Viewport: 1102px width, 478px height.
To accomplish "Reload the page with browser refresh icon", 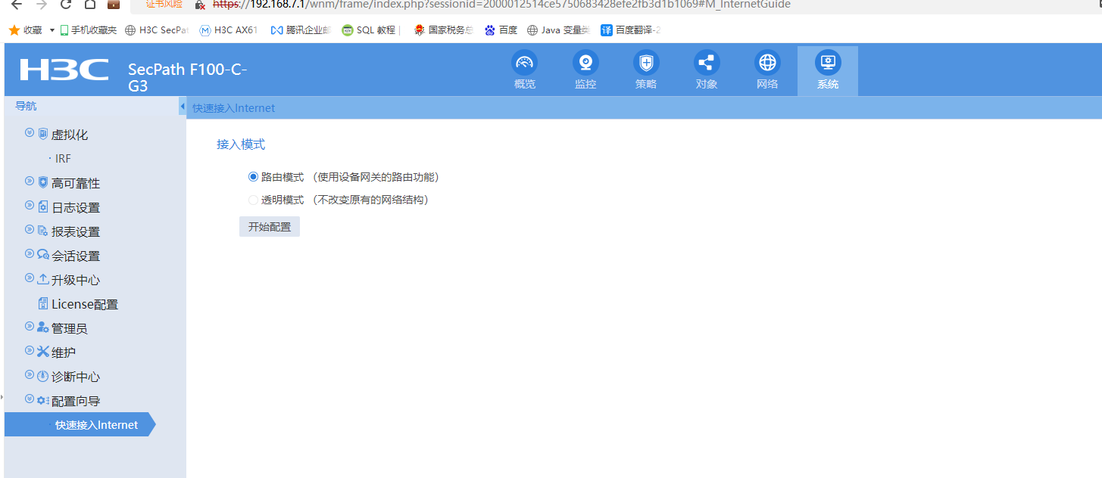I will pos(66,4).
